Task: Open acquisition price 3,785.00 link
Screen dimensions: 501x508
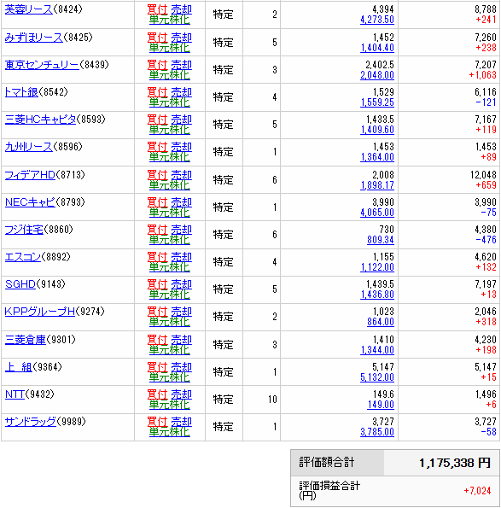Action: coord(377,432)
